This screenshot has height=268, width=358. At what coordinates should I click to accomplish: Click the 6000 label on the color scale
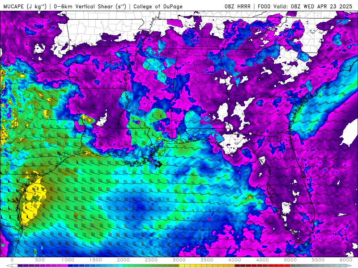click(346, 260)
